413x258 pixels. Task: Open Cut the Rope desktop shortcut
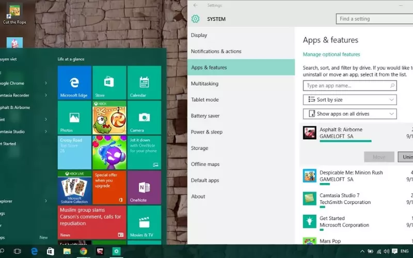[14, 14]
